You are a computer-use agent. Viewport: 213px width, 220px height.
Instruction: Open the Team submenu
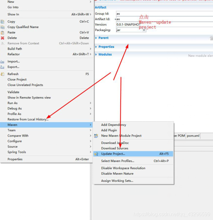click(90, 130)
